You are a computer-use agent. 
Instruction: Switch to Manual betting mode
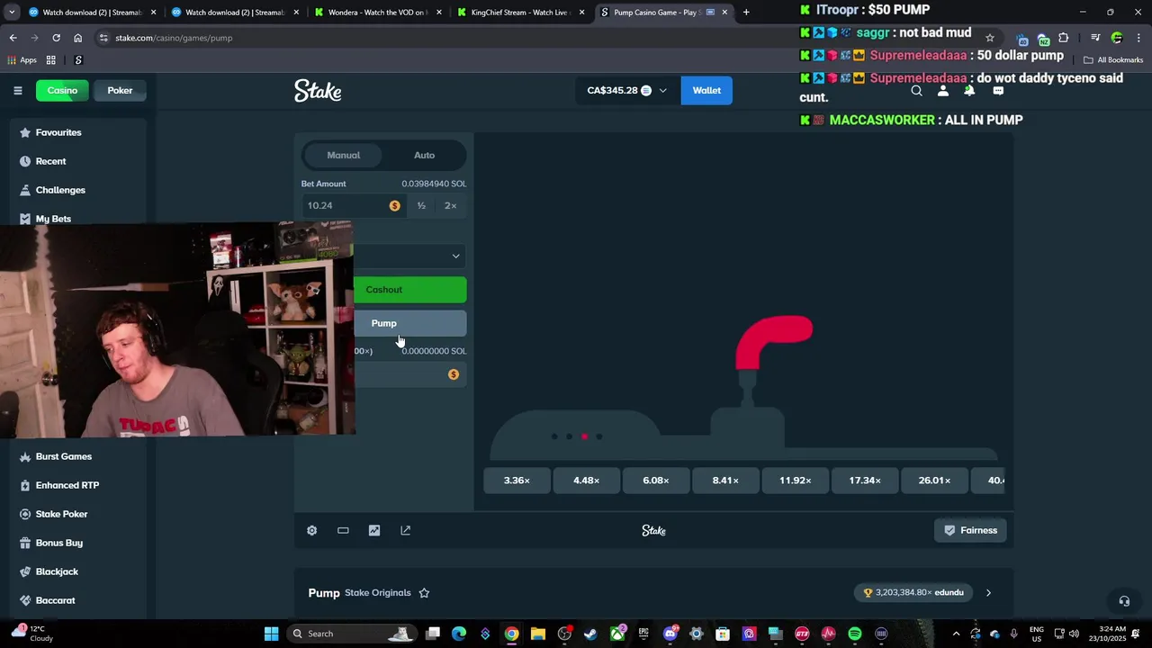click(344, 155)
